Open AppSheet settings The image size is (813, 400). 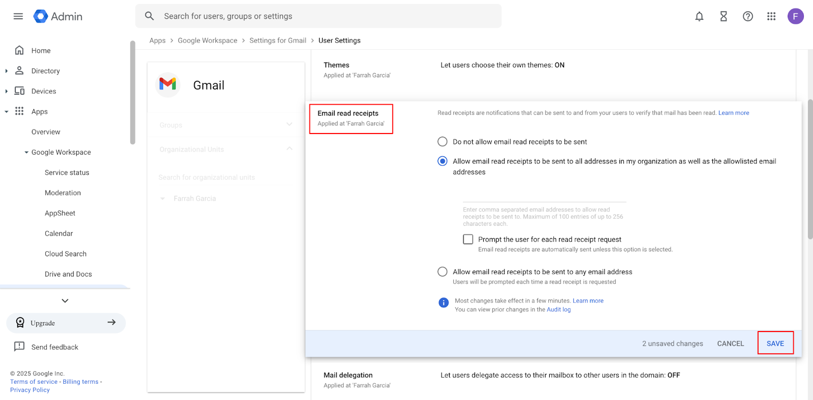(60, 213)
